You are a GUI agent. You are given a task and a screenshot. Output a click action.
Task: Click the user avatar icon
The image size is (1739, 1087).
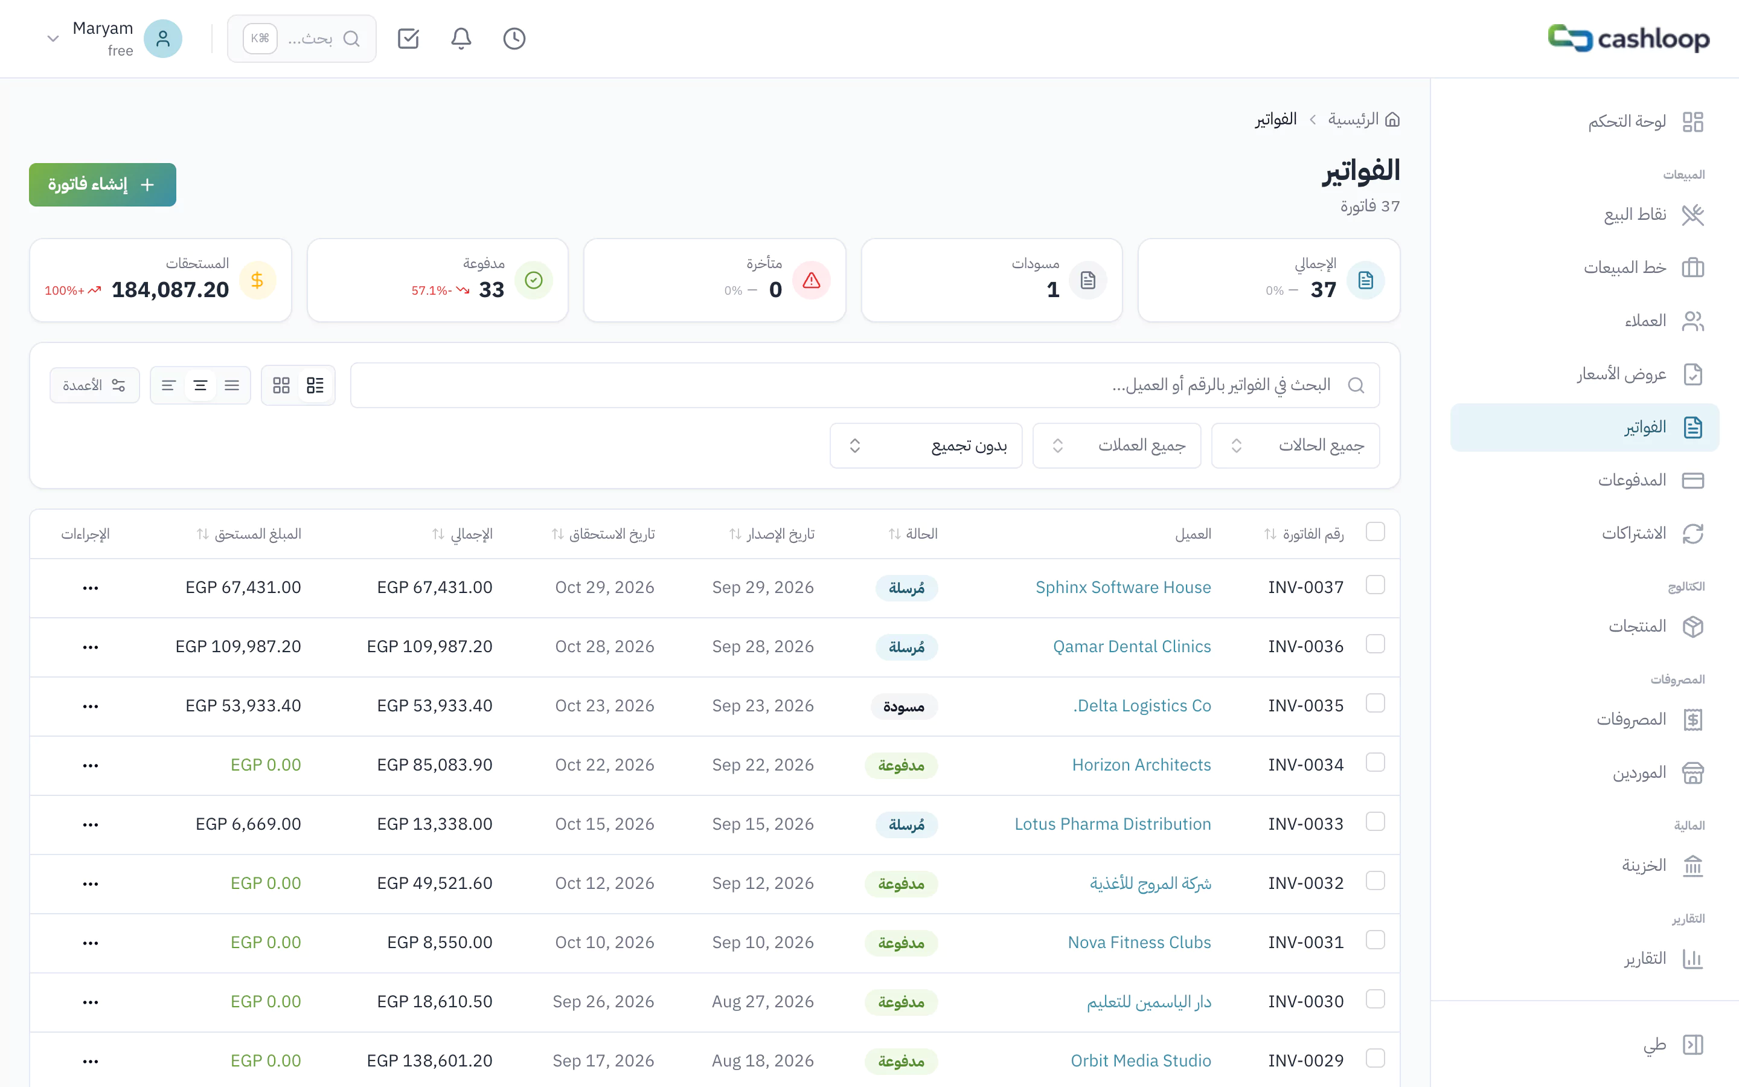(x=163, y=39)
